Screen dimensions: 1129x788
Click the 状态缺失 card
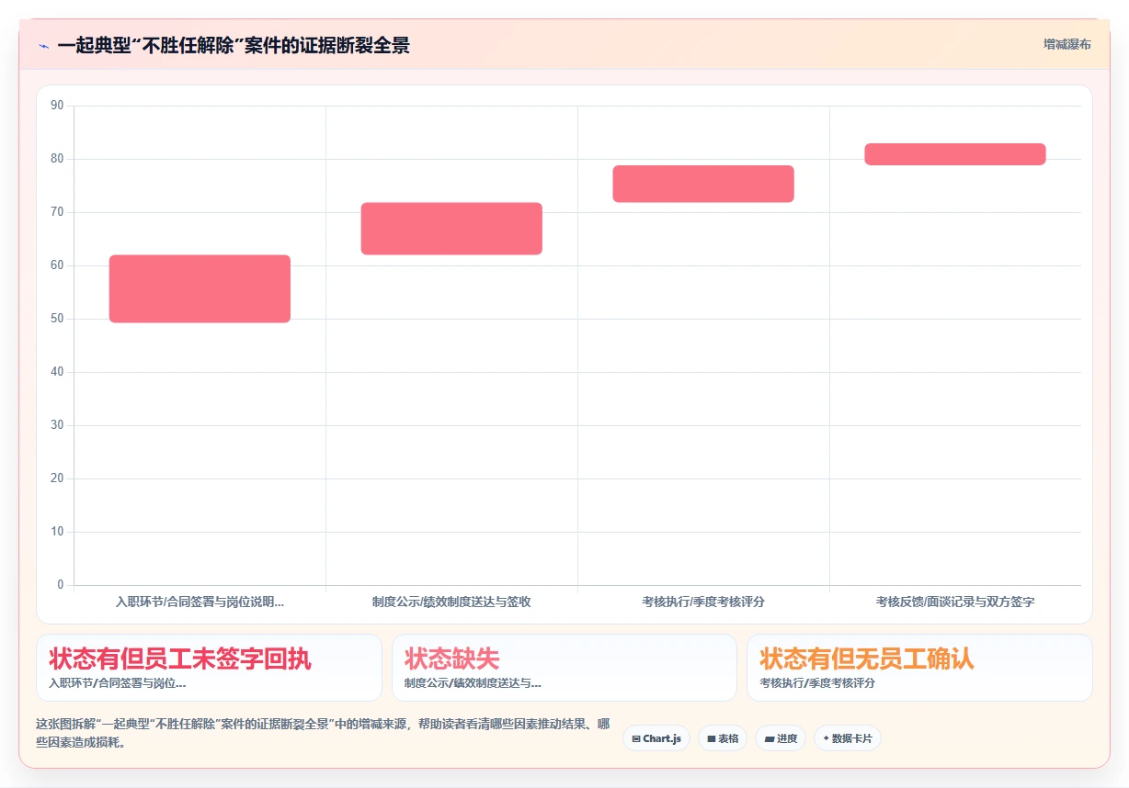coord(564,668)
